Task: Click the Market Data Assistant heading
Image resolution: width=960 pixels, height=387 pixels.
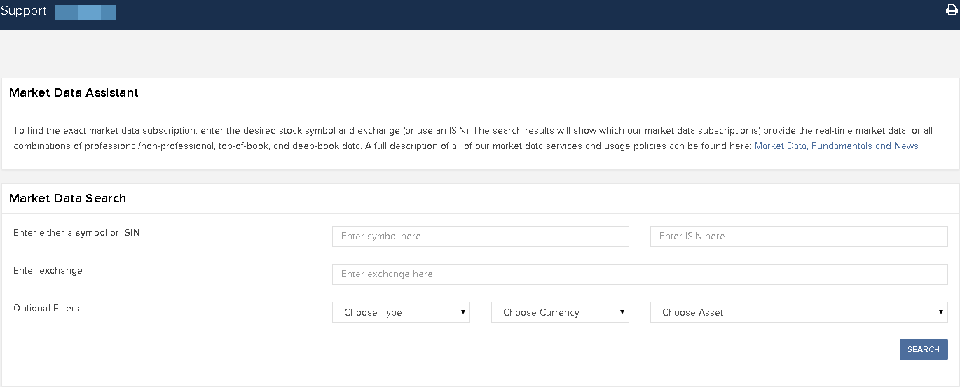Action: (74, 92)
